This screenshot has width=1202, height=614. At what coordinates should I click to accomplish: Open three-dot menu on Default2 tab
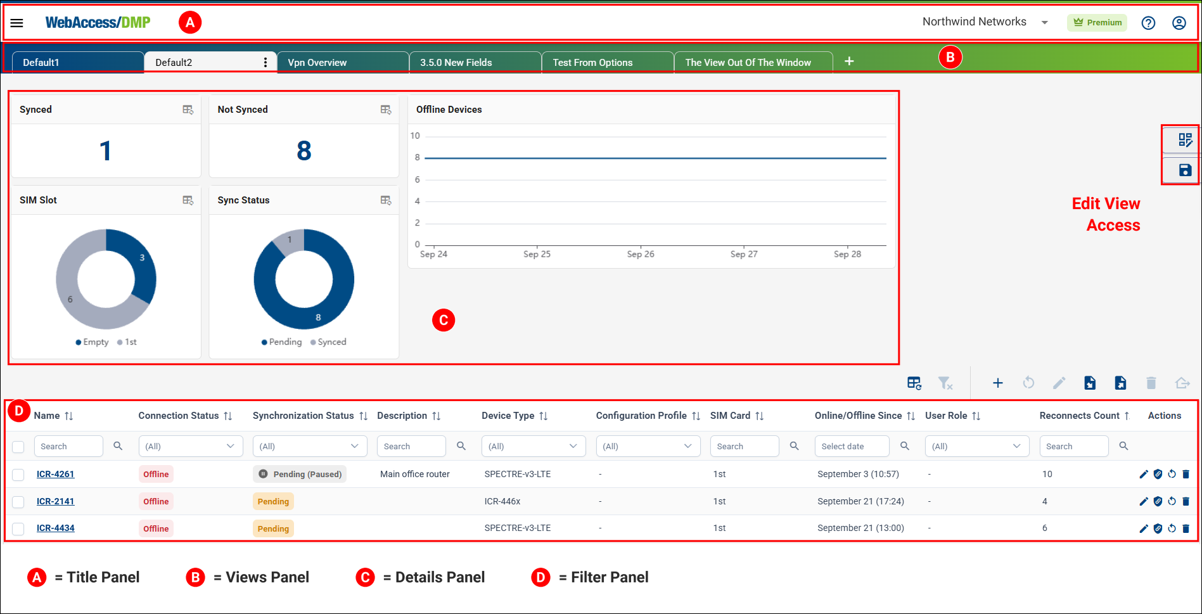click(265, 62)
